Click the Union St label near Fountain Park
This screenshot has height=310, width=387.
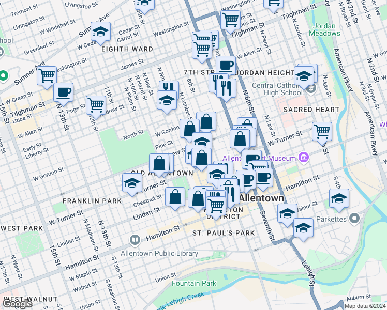pos(166,278)
